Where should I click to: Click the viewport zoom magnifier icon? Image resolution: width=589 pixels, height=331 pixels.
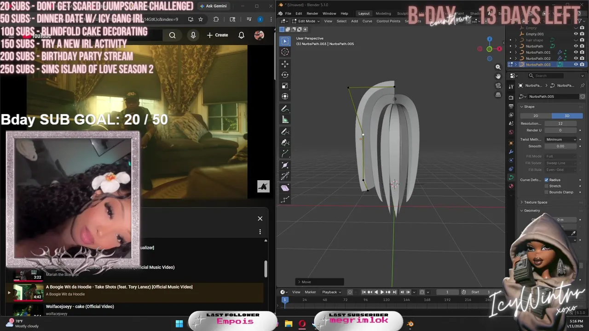click(498, 67)
